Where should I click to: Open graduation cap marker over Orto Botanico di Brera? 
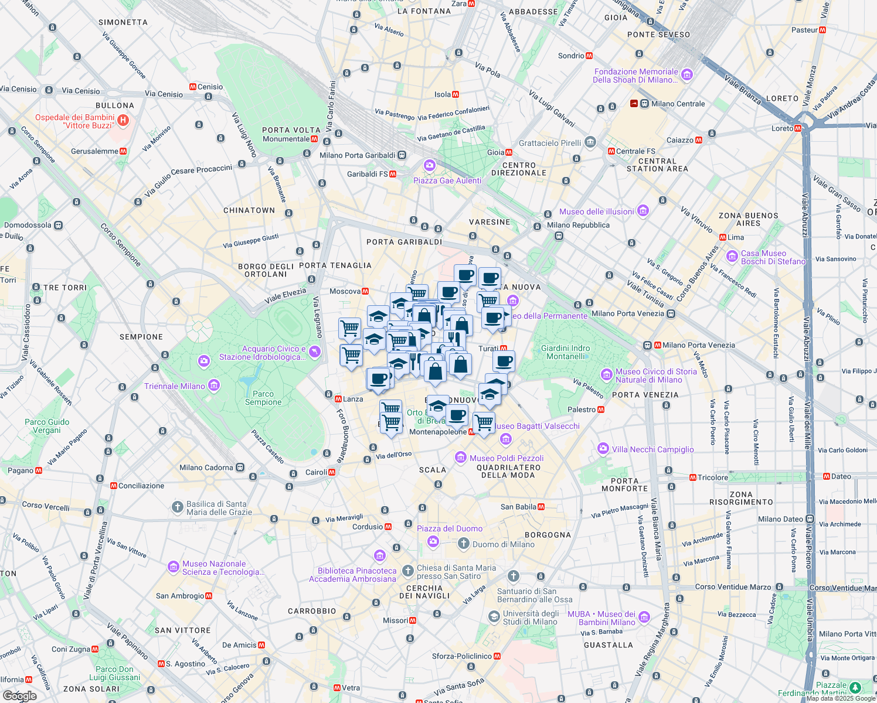click(x=438, y=406)
